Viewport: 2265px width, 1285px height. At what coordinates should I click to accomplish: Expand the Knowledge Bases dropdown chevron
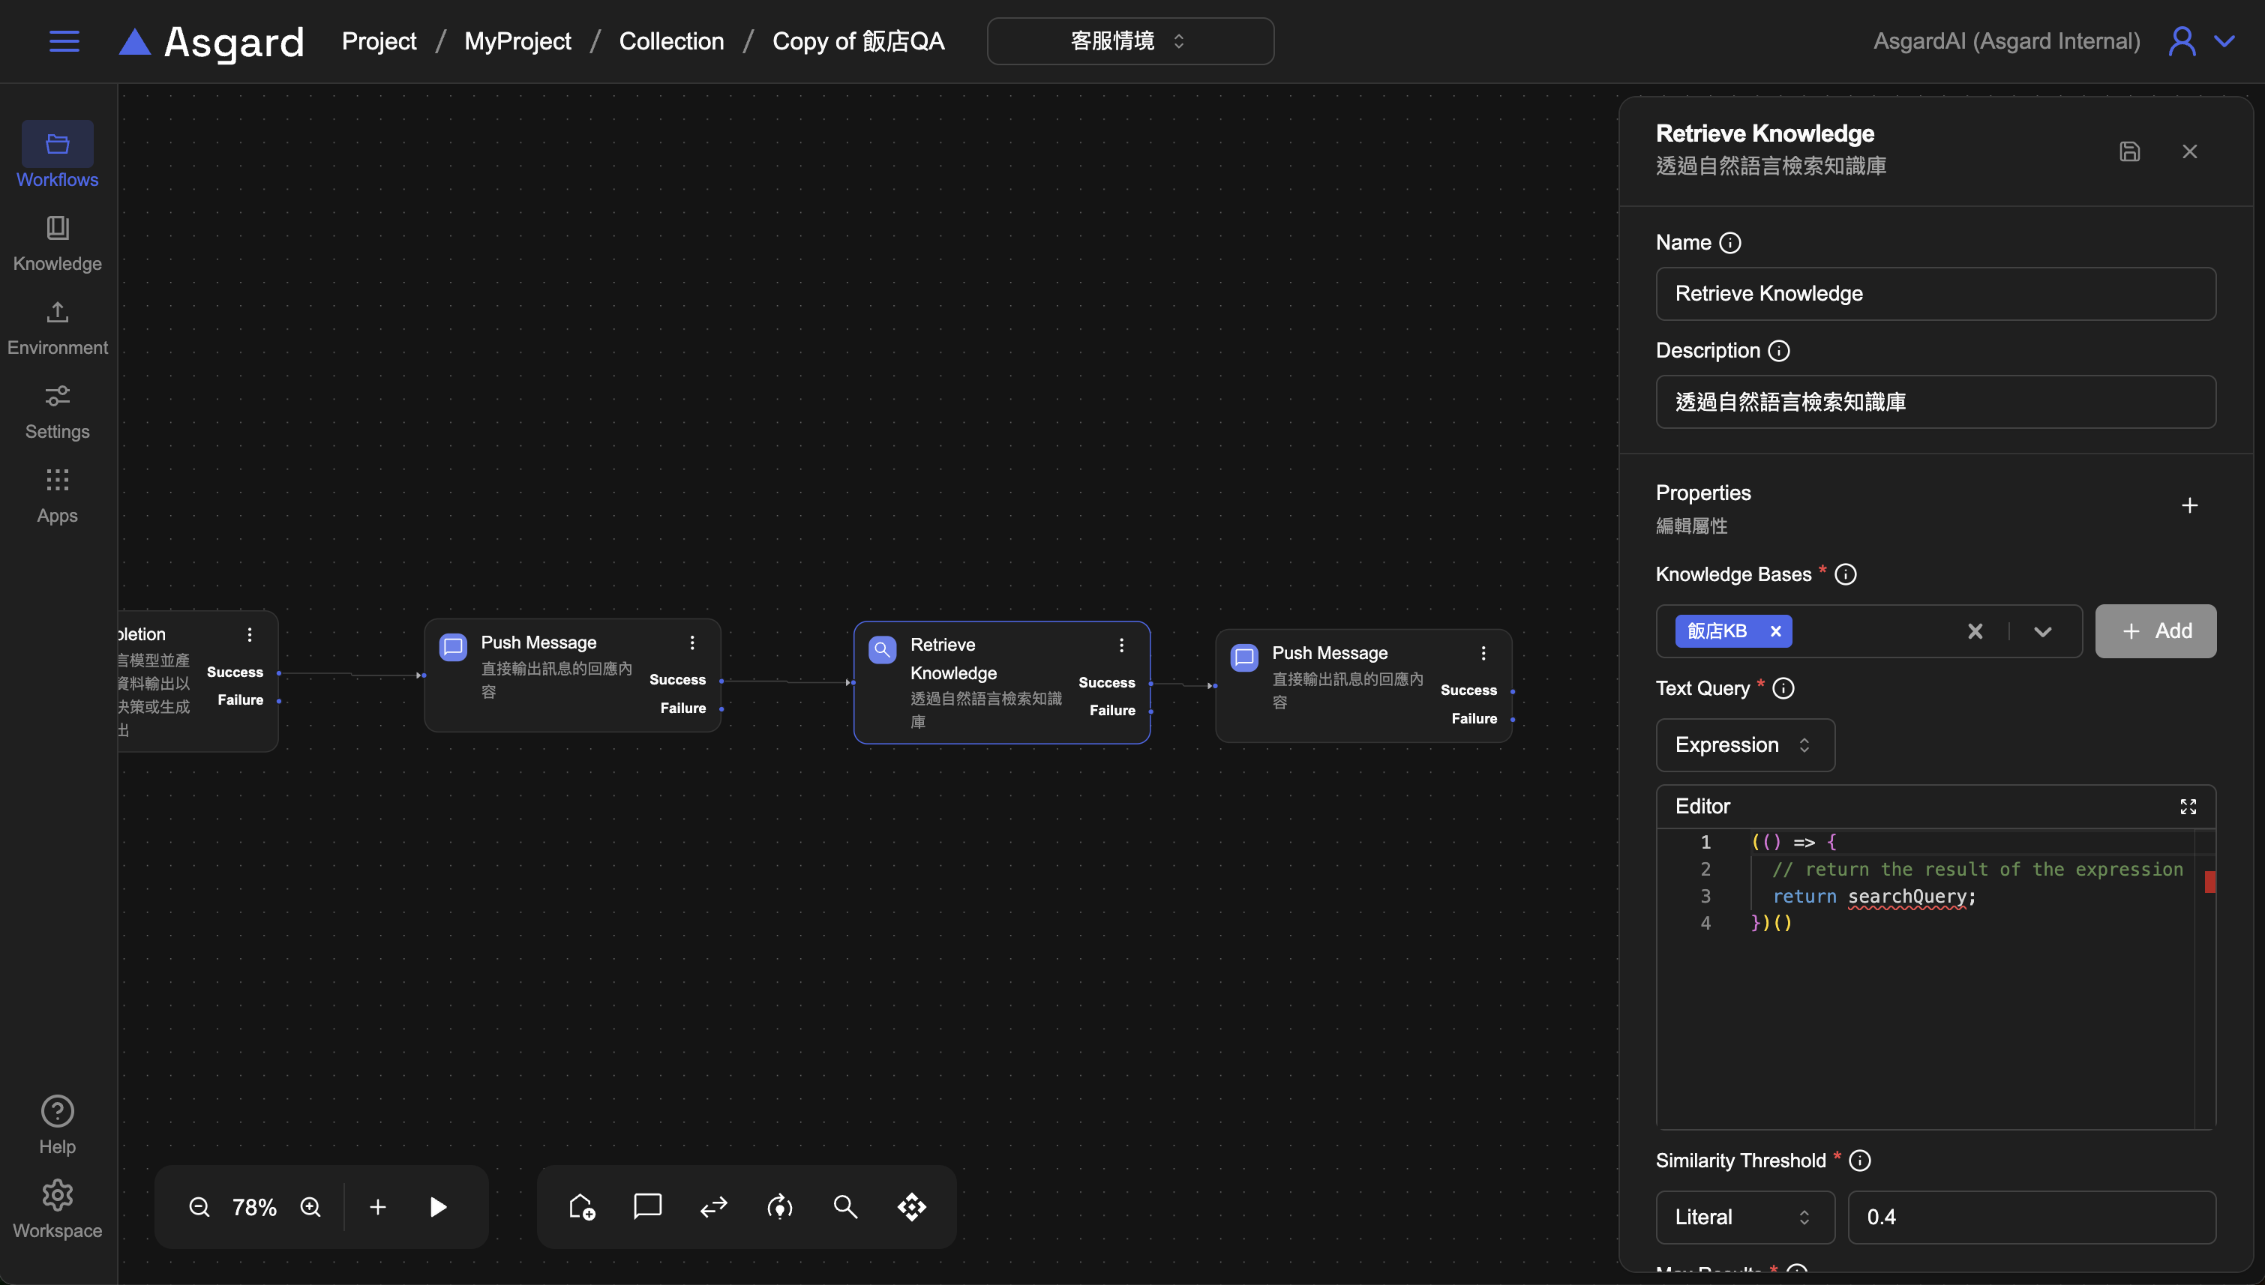pos(2041,631)
